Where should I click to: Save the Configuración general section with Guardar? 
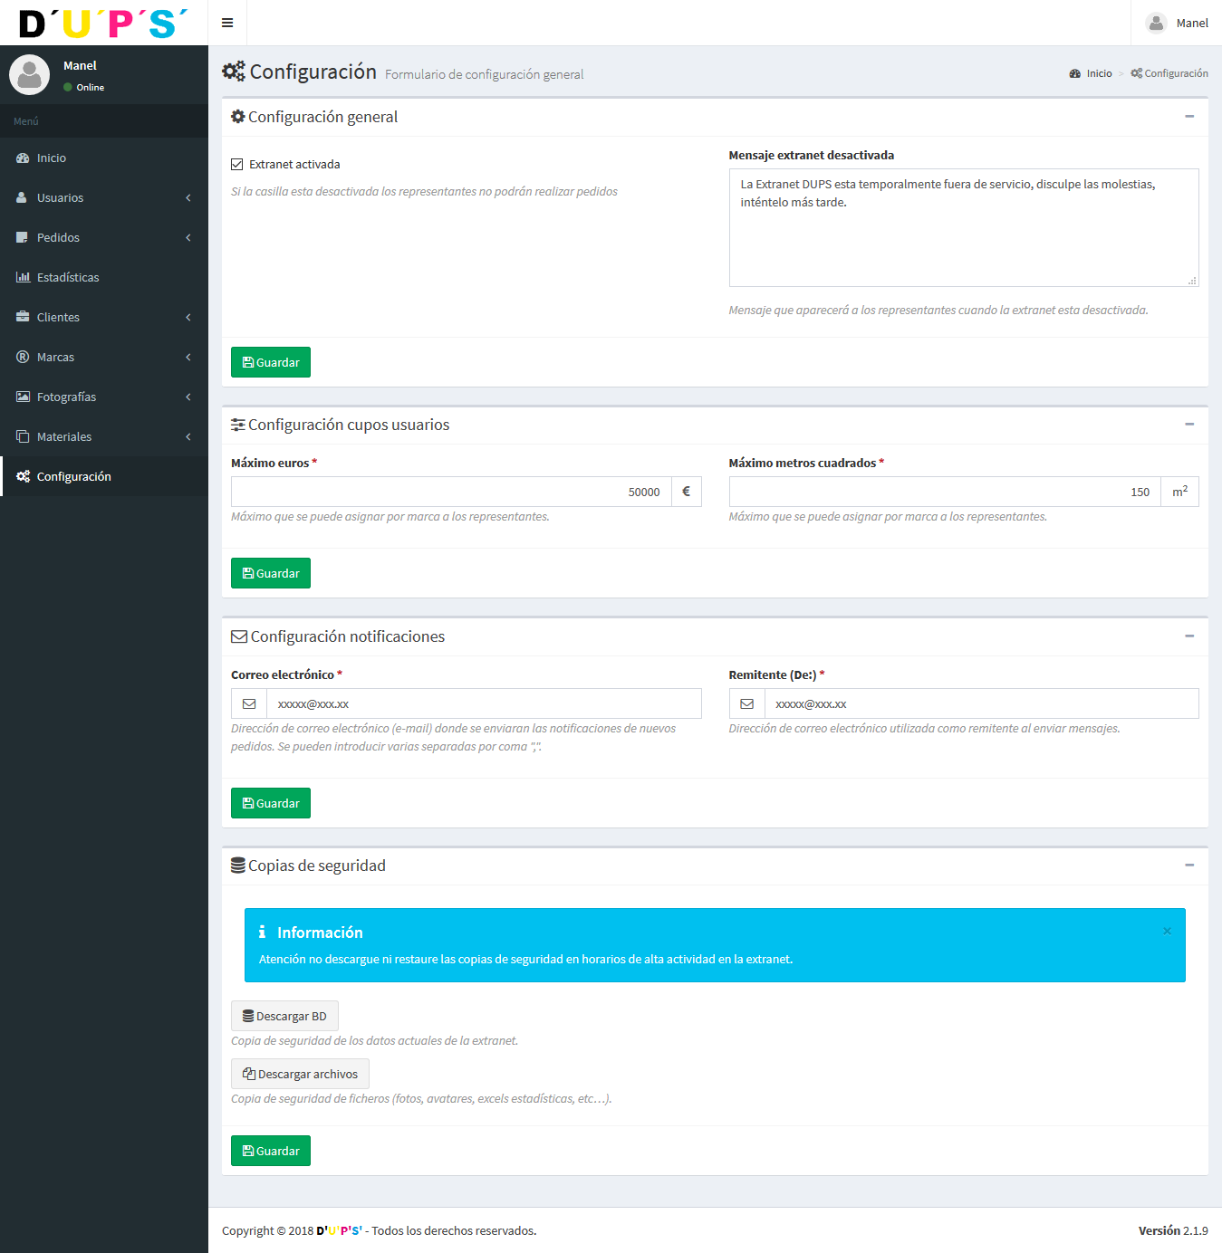(x=271, y=362)
